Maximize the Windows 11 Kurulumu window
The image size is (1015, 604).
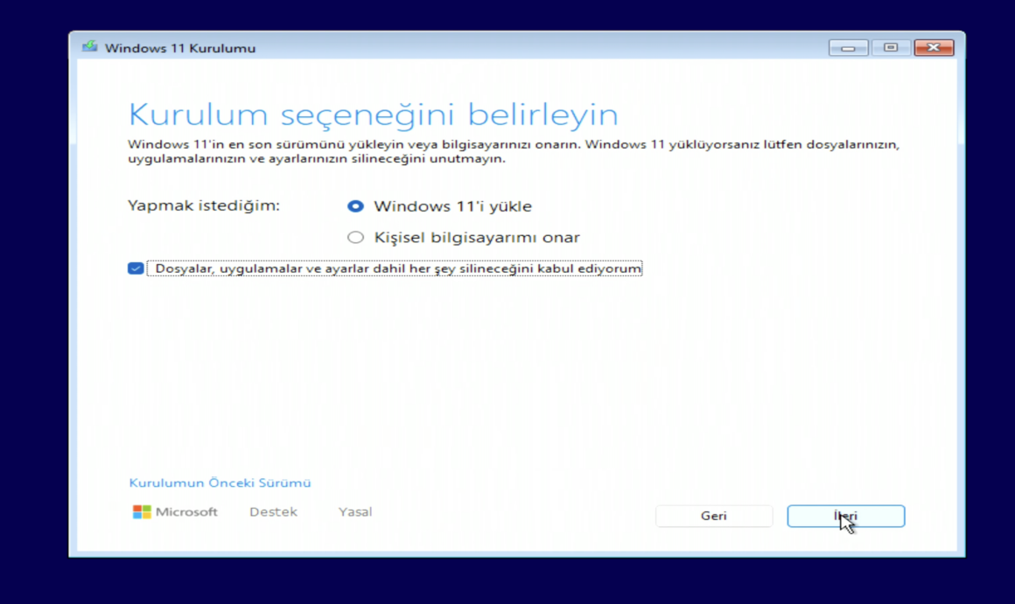pos(891,48)
